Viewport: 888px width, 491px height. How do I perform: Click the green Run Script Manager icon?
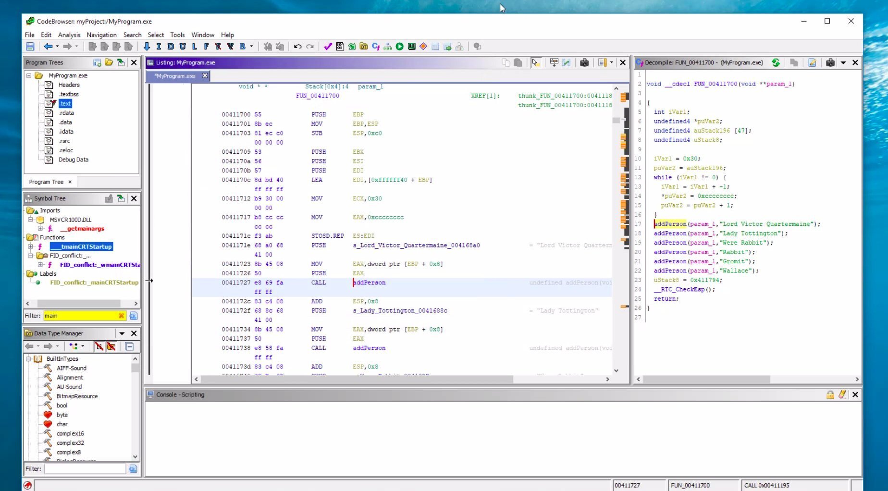(399, 47)
